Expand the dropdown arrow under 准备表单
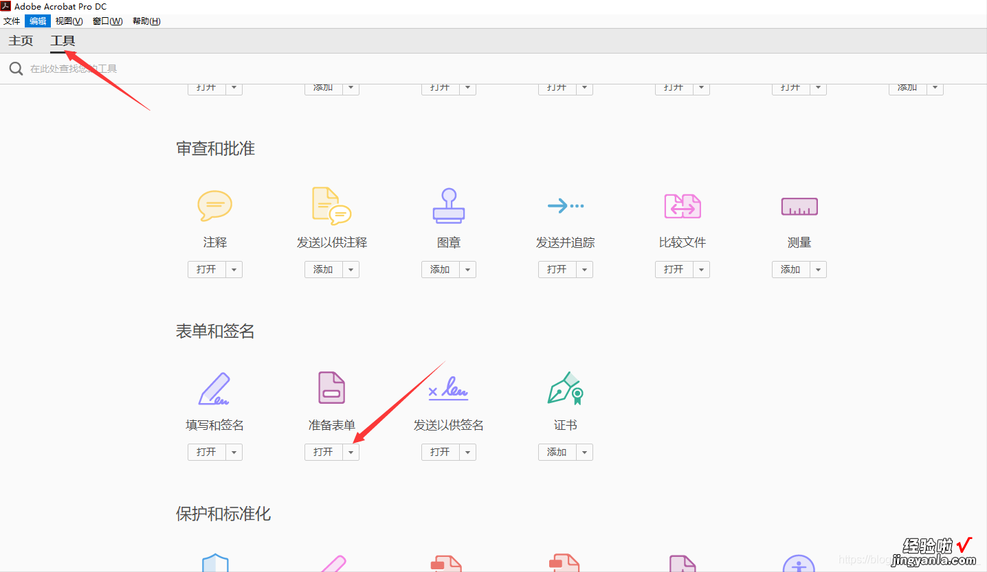Screen dimensions: 987x572 click(x=351, y=452)
